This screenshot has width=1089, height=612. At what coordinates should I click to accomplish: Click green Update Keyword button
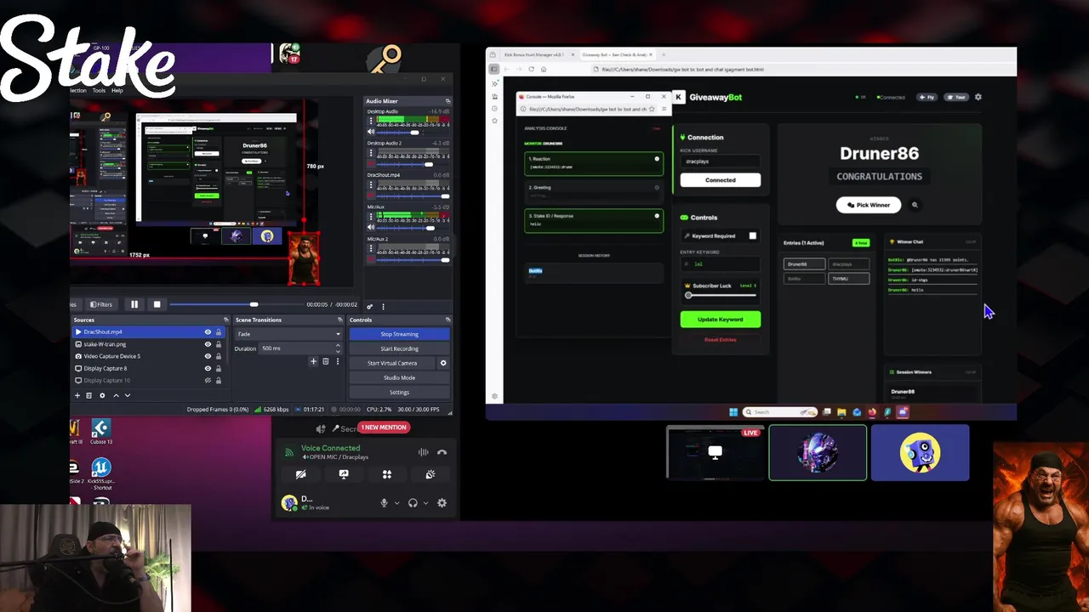point(721,320)
